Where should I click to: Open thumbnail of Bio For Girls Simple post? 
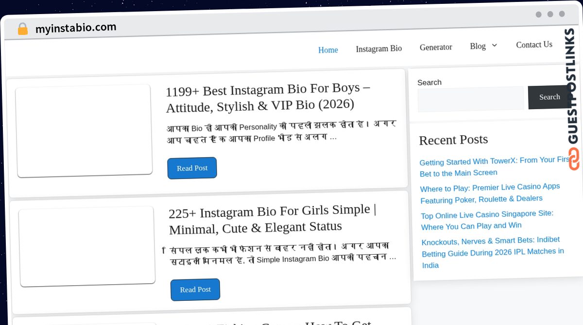(x=87, y=246)
